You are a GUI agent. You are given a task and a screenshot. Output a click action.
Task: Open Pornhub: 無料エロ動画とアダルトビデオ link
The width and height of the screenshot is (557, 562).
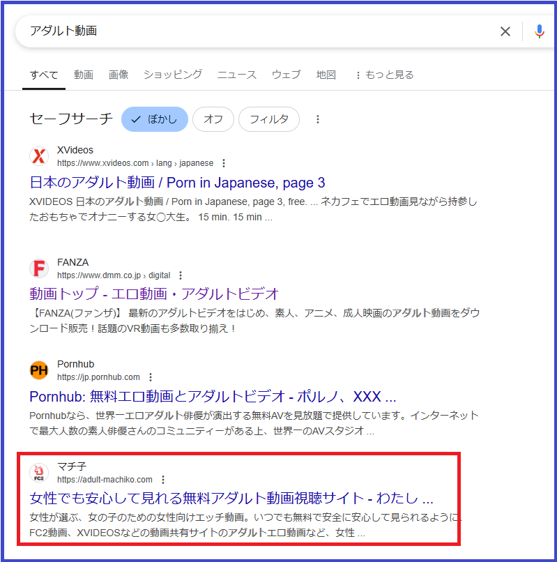pos(213,397)
